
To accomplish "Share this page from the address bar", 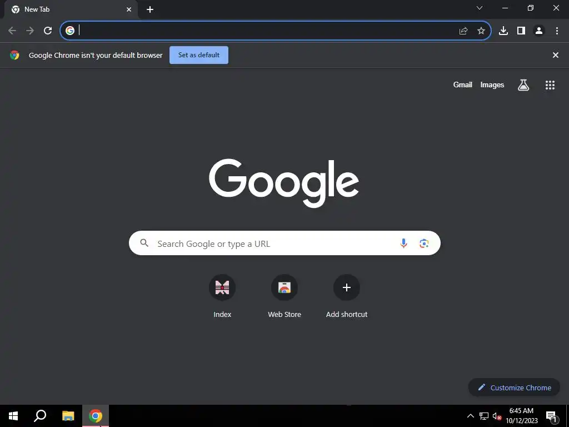I will tap(463, 31).
